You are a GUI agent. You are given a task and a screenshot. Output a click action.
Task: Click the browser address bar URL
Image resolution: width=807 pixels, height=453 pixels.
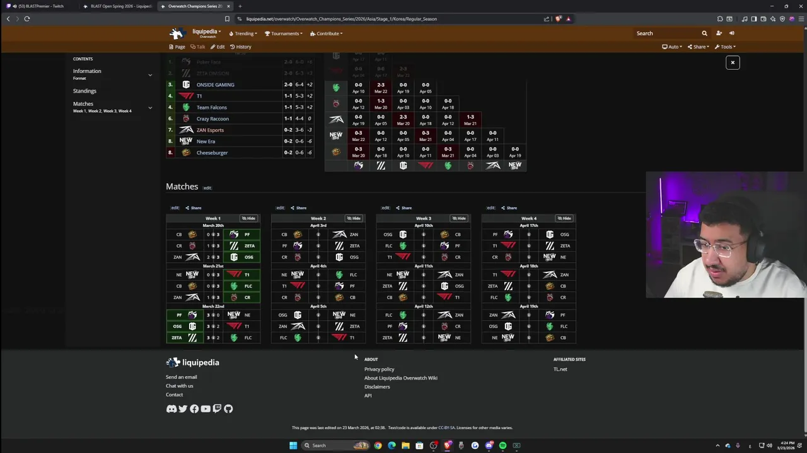coord(341,19)
